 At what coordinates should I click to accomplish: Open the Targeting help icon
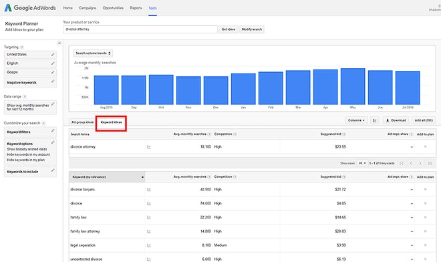coord(22,47)
